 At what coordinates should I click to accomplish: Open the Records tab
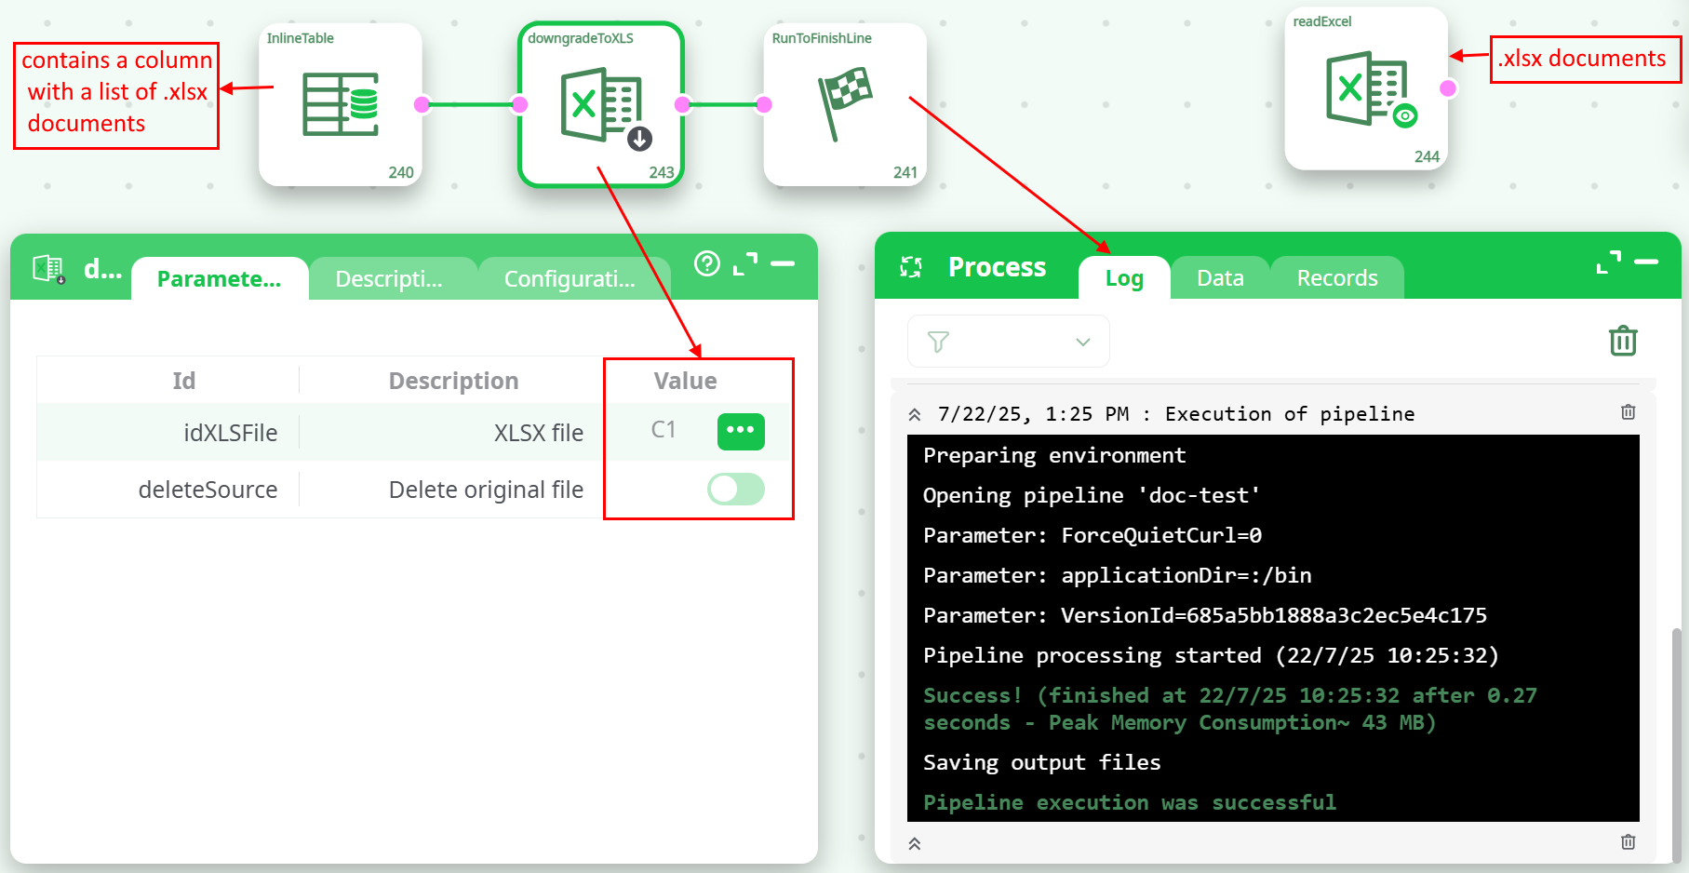click(1336, 278)
